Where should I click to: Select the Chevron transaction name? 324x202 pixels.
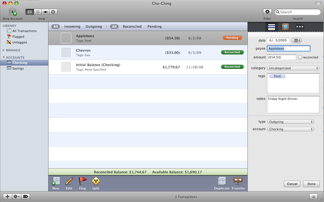[x=83, y=50]
